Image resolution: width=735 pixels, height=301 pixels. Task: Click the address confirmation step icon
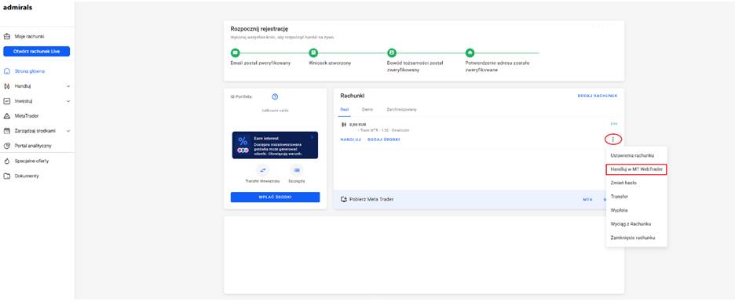click(x=470, y=53)
